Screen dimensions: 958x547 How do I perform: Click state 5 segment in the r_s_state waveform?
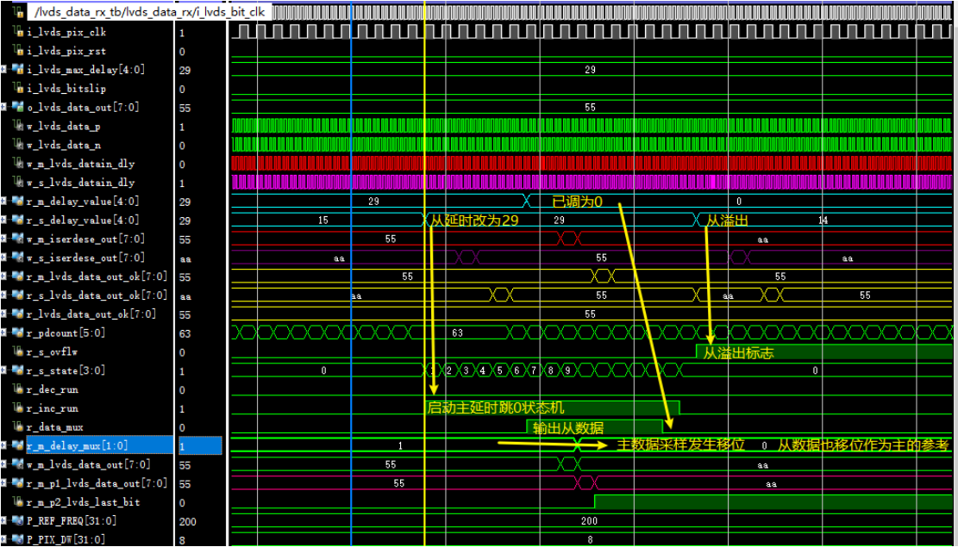[x=500, y=370]
